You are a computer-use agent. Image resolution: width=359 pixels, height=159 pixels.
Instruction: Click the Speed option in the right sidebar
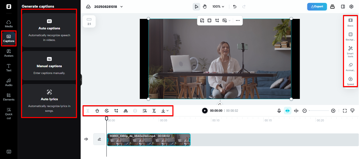click(350, 81)
